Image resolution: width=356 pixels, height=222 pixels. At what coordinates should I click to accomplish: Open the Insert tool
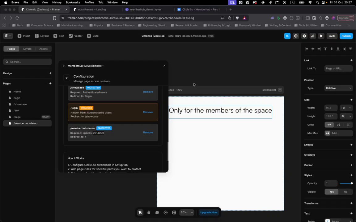[24, 36]
